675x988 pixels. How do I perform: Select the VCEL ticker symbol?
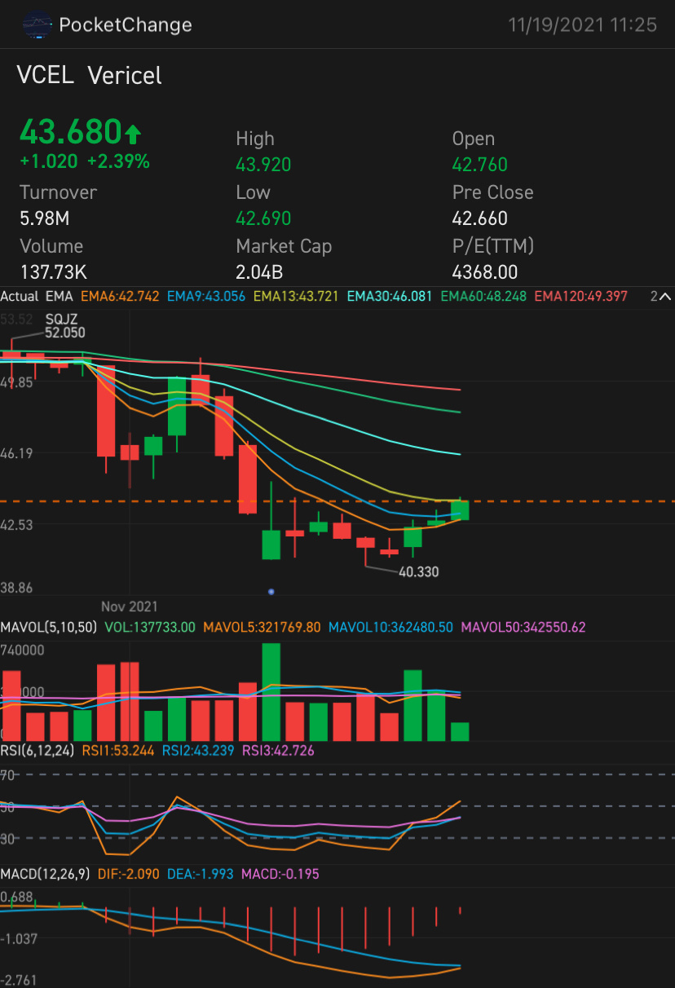tap(46, 76)
